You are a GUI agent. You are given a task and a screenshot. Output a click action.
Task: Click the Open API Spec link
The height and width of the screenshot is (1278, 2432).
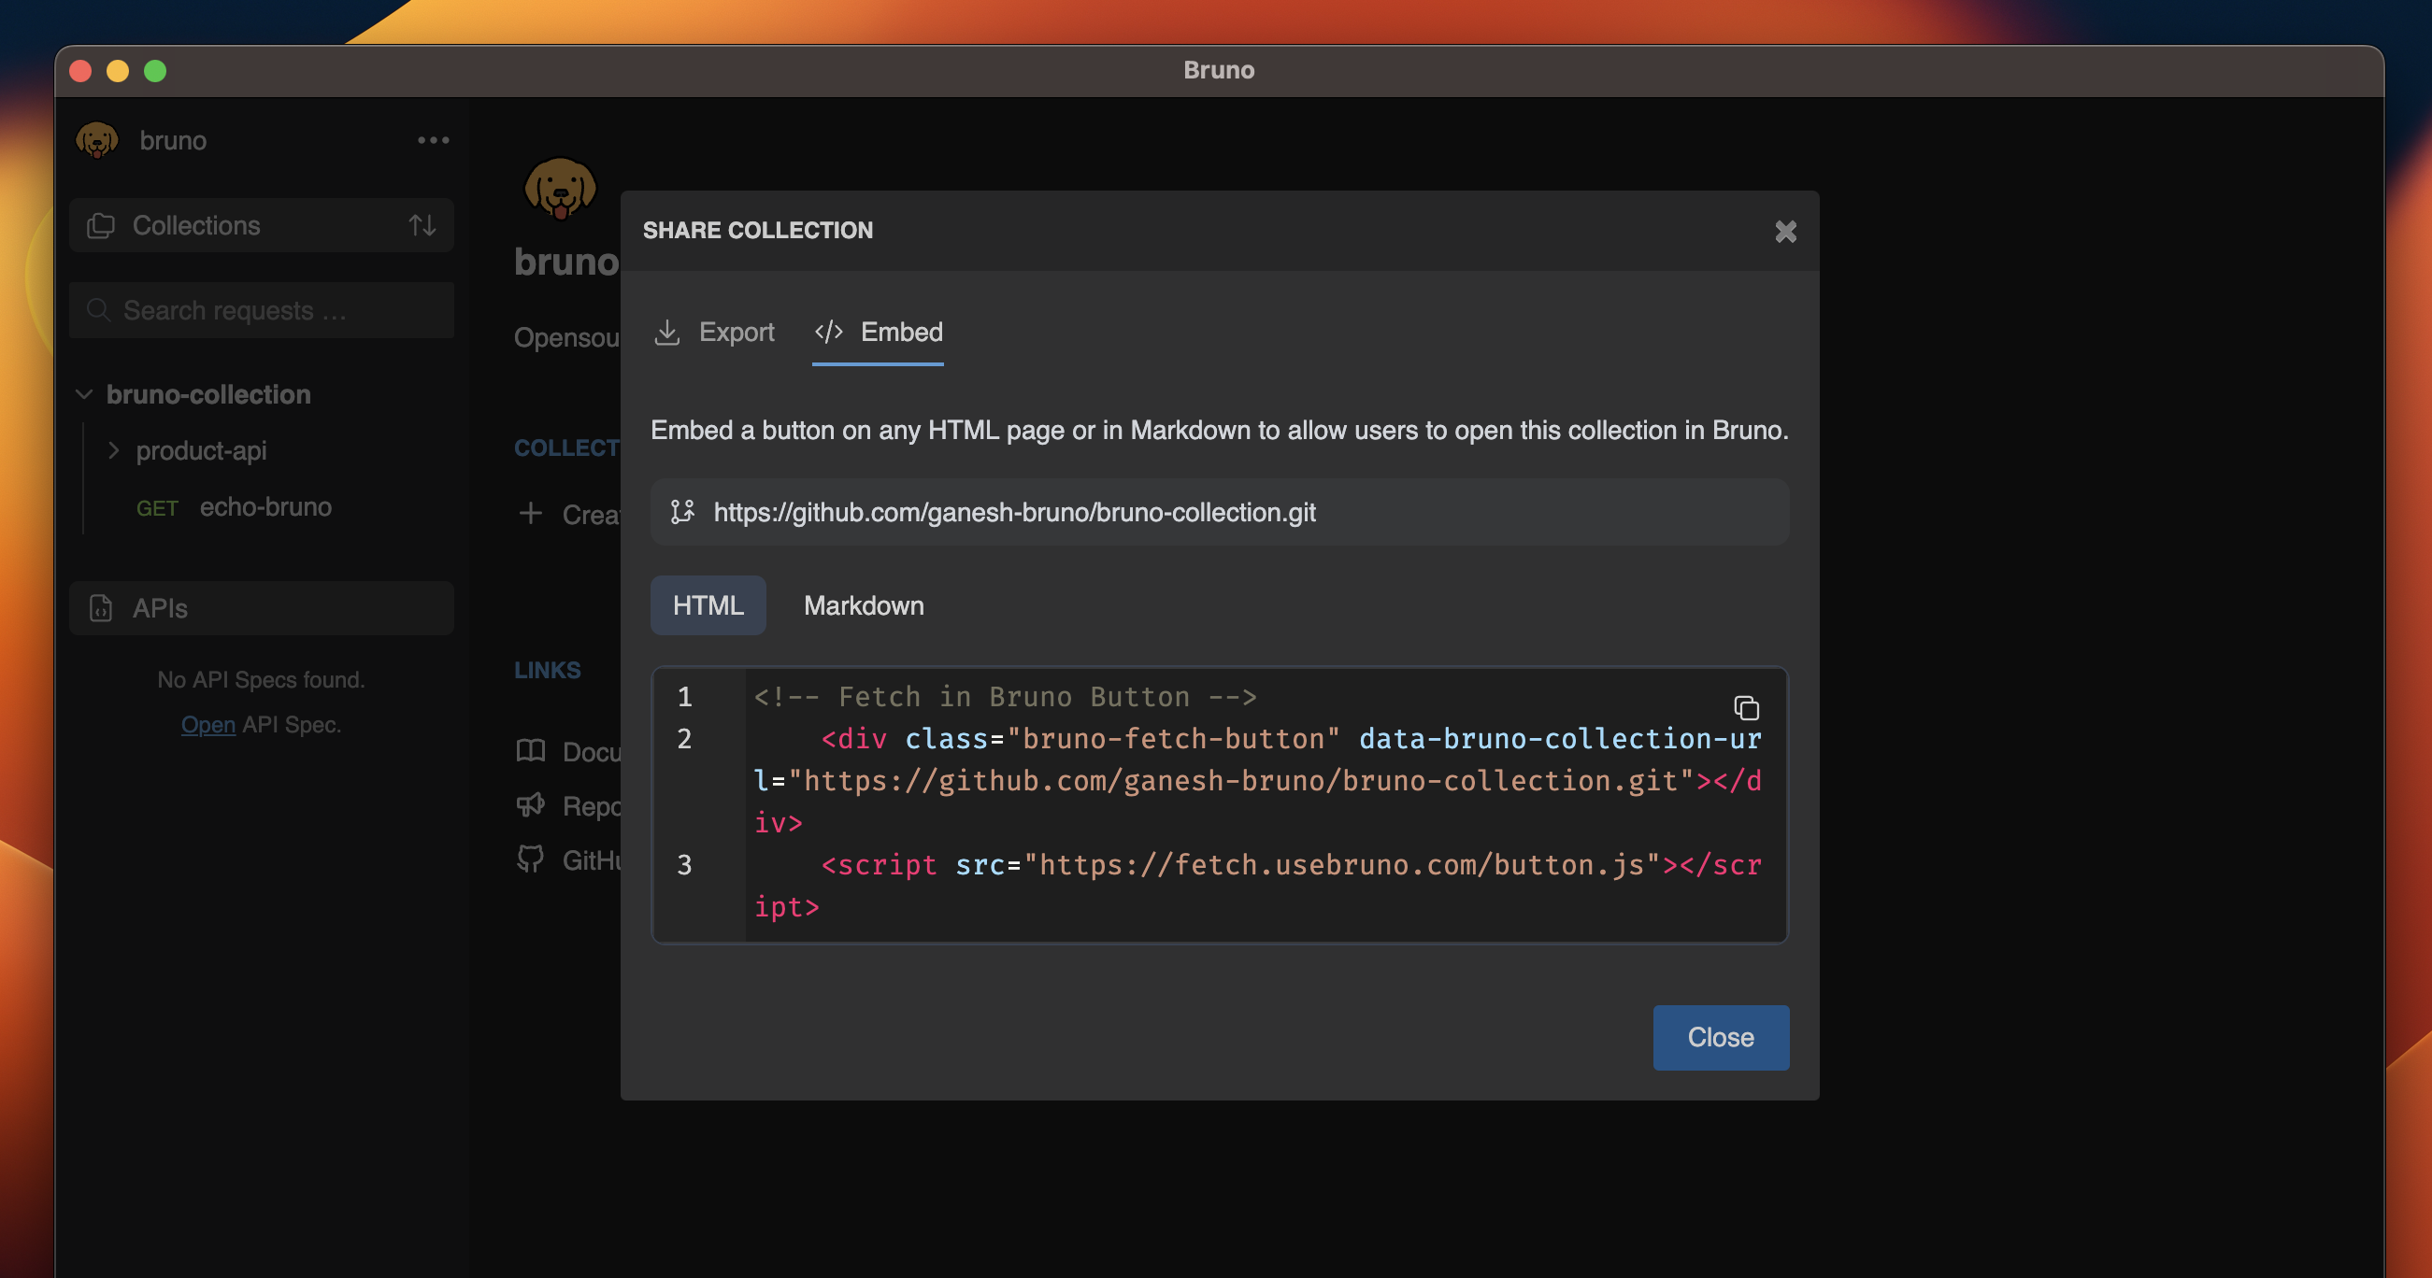click(x=207, y=725)
